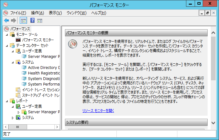Click the システムの要約 section header

[136, 122]
